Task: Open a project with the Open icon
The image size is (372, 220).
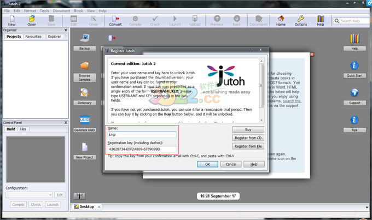Action: point(32,21)
